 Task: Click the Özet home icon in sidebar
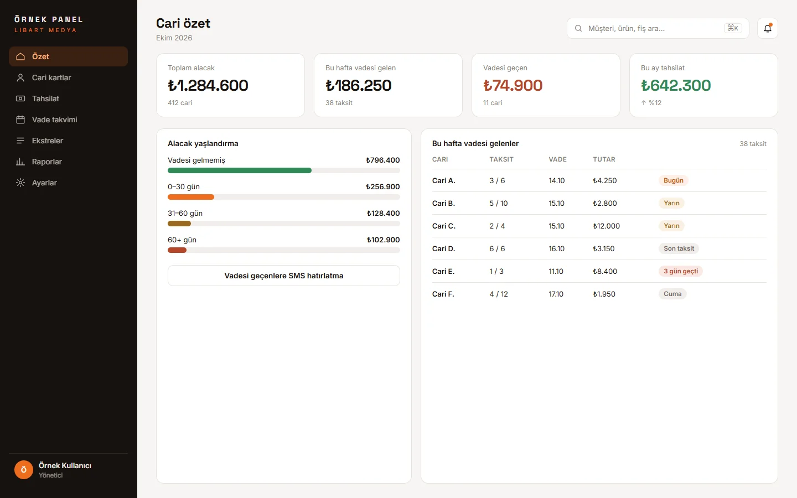click(20, 56)
